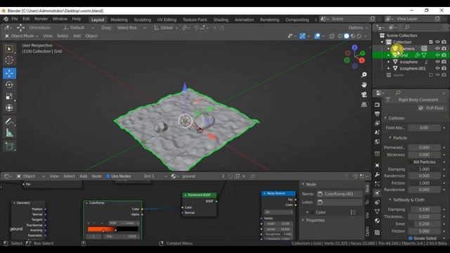Viewport: 450px width, 253px height.
Task: Select the Cursor tool
Action: [x=9, y=60]
